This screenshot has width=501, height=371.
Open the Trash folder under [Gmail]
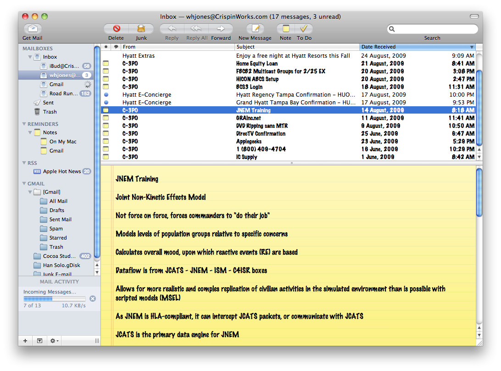56,247
